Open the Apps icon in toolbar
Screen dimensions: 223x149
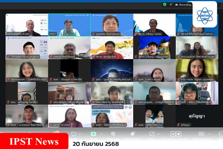[x=153, y=134]
